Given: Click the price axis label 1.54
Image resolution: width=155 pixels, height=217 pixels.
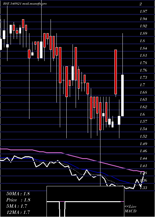Looking at the screenshot, I should coord(143,129).
